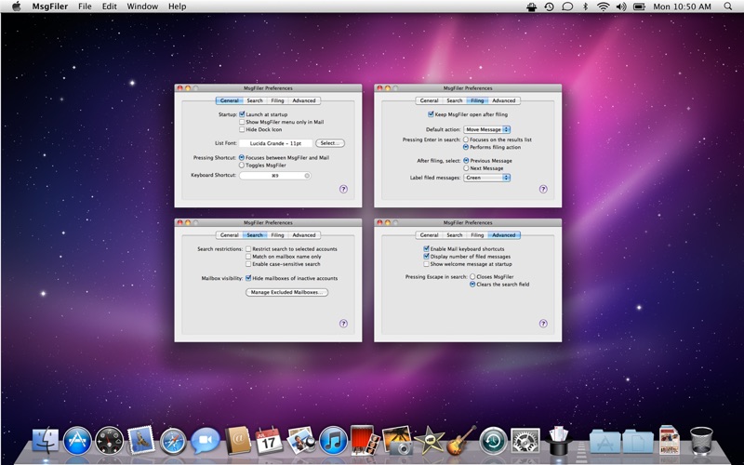Enable case-sensitive search checkbox

[x=248, y=264]
